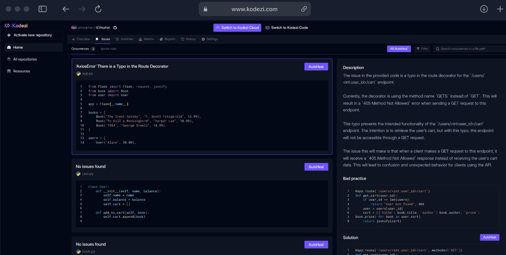Click the Kodezi logo in the sidebar
506x255 pixels.
tap(16, 26)
